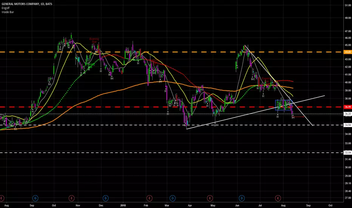Click the 2018 label on the time axis
The width and height of the screenshot is (352, 208).
[x=123, y=205]
